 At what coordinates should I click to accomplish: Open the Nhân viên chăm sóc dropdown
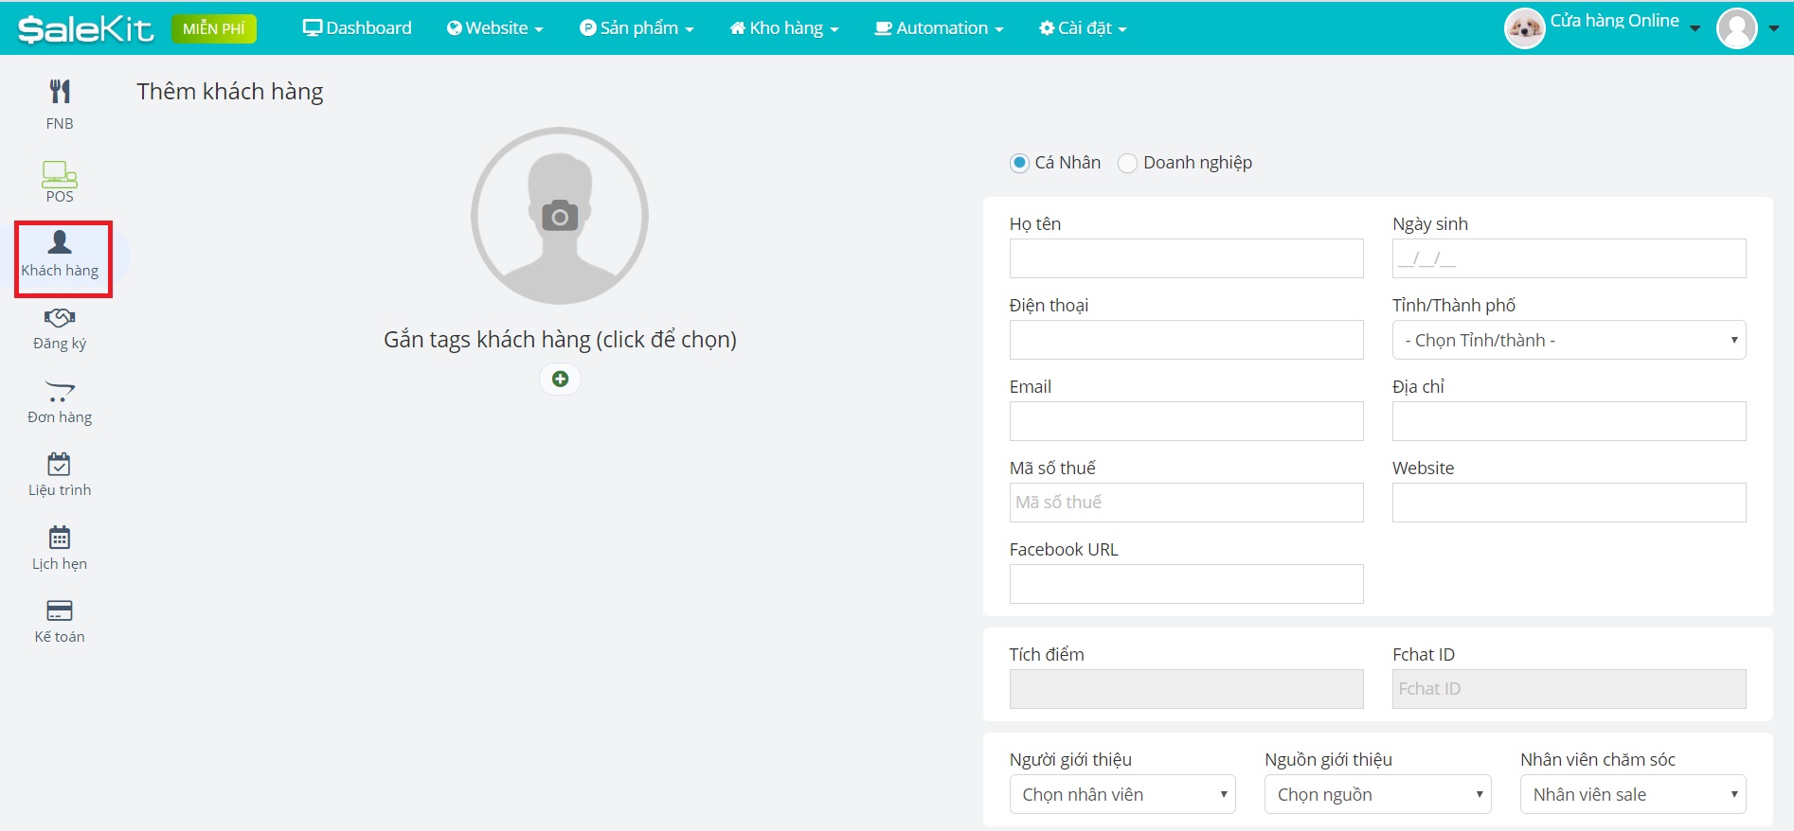click(x=1633, y=794)
